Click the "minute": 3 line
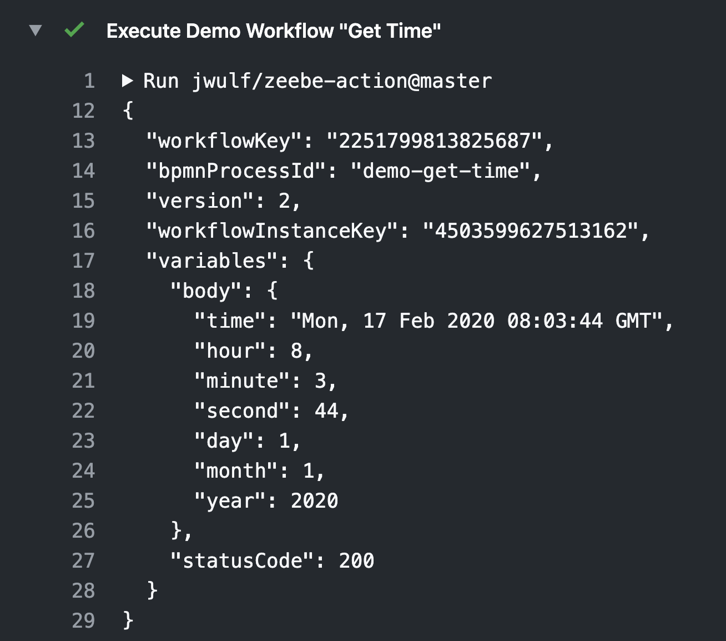The height and width of the screenshot is (641, 726). 265,381
